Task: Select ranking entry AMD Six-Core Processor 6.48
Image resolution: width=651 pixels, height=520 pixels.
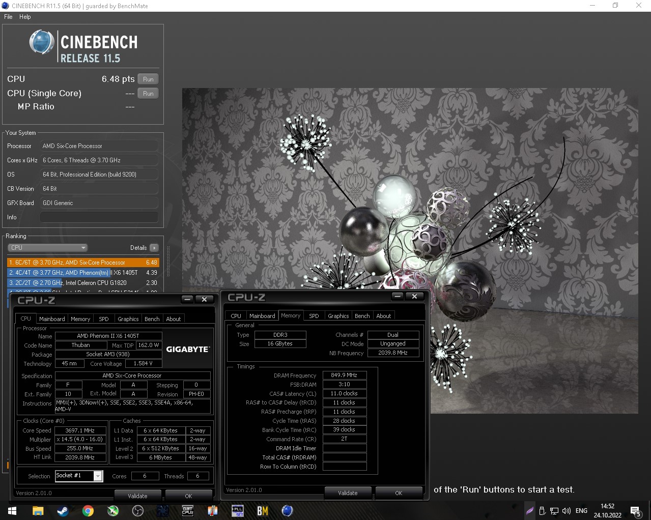Action: click(83, 263)
